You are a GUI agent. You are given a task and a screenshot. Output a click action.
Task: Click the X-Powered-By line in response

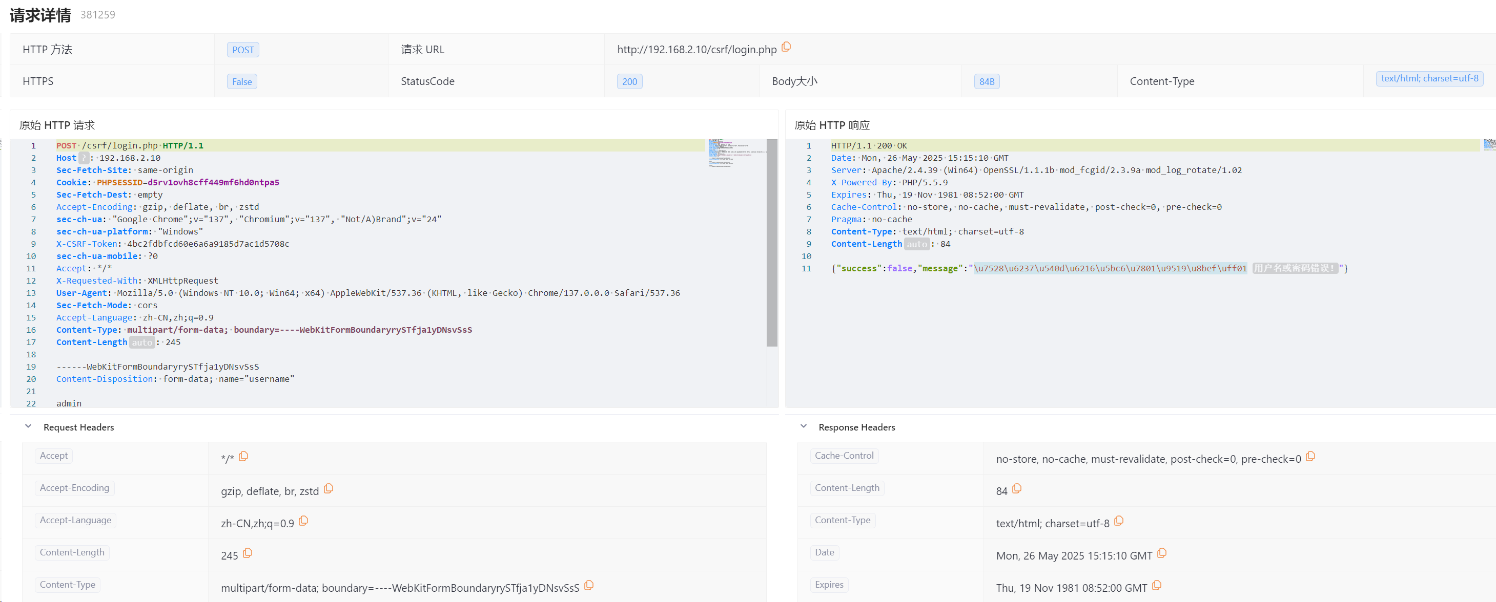point(889,183)
